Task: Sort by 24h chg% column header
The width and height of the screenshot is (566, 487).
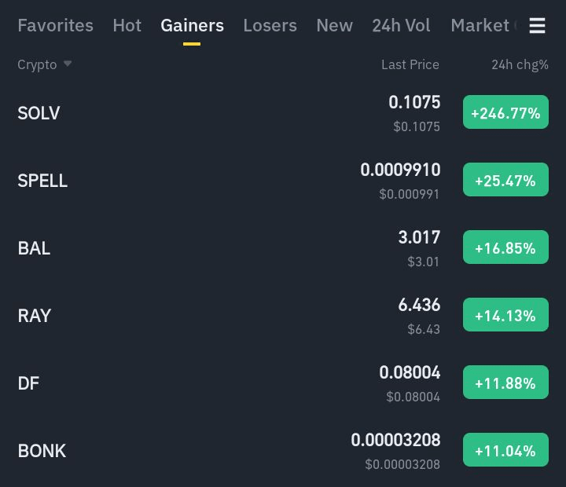Action: 520,64
